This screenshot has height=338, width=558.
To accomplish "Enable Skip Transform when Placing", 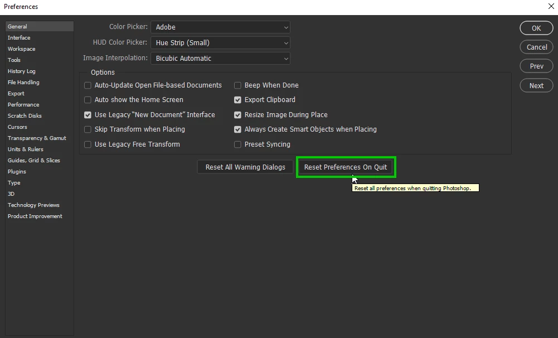I will [88, 129].
